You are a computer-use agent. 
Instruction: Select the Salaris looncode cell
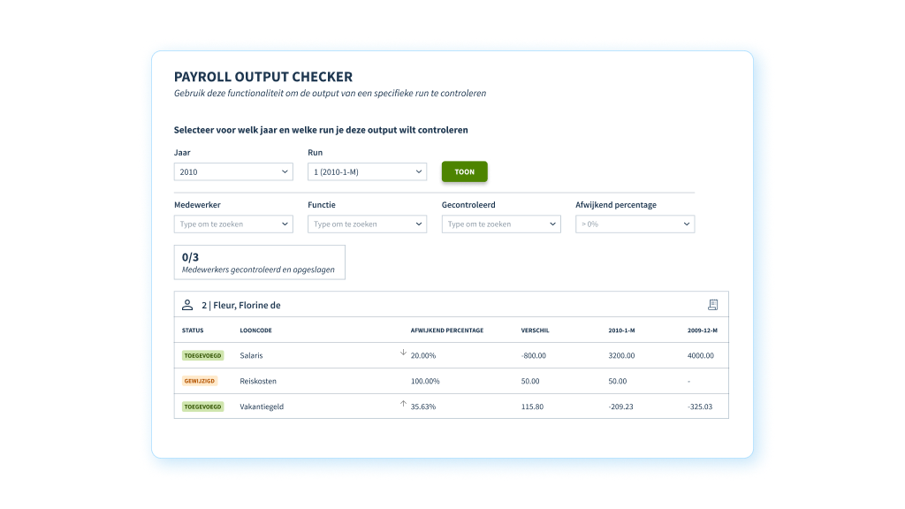(251, 355)
